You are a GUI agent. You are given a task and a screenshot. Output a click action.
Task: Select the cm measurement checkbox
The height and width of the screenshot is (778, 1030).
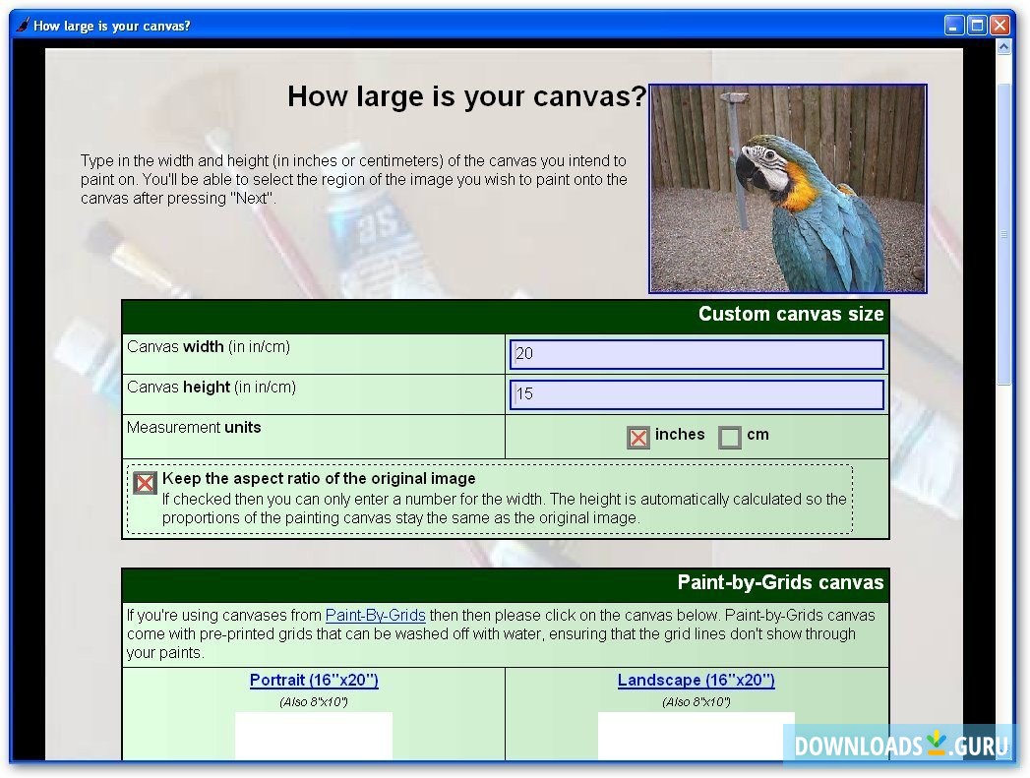(729, 438)
